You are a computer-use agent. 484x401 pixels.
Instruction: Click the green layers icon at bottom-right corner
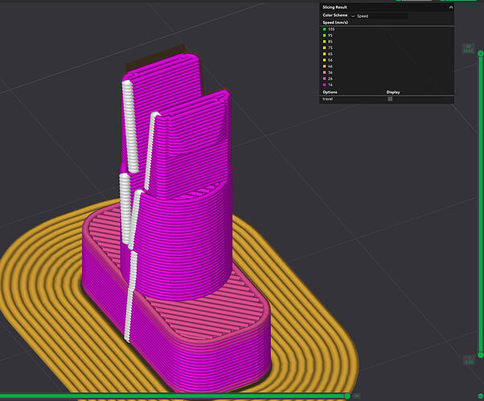click(481, 396)
